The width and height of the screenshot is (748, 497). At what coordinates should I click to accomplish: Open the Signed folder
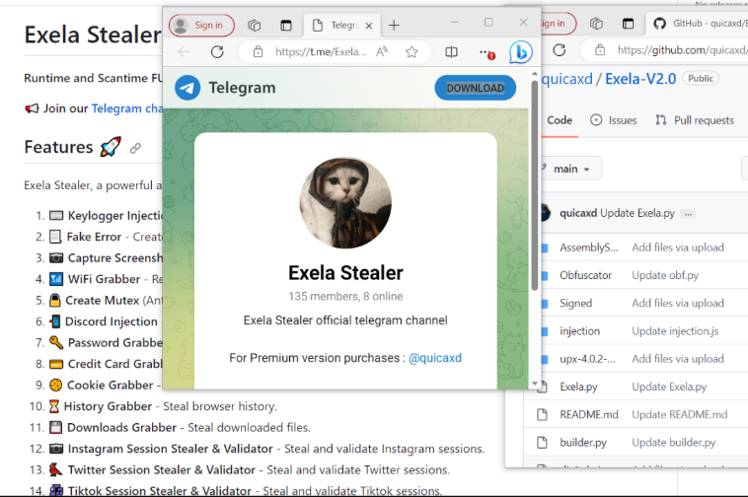(x=575, y=303)
